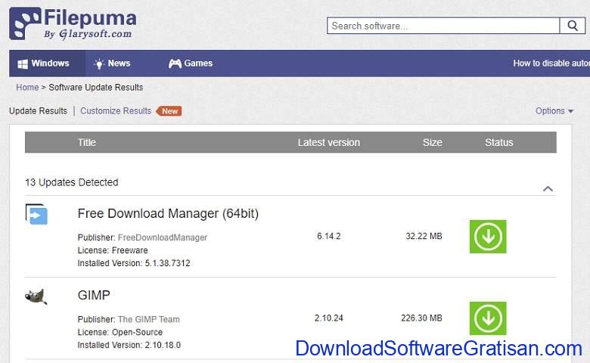Click the 226.30 MB size text
590x363 pixels.
click(x=421, y=318)
